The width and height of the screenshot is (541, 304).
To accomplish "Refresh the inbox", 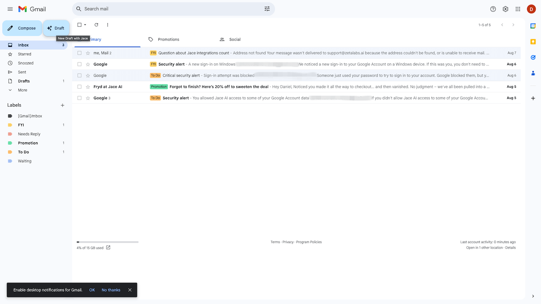I will [96, 24].
